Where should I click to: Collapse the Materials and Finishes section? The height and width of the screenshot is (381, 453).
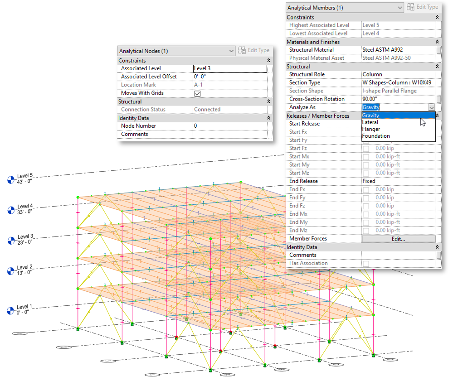[x=437, y=42]
